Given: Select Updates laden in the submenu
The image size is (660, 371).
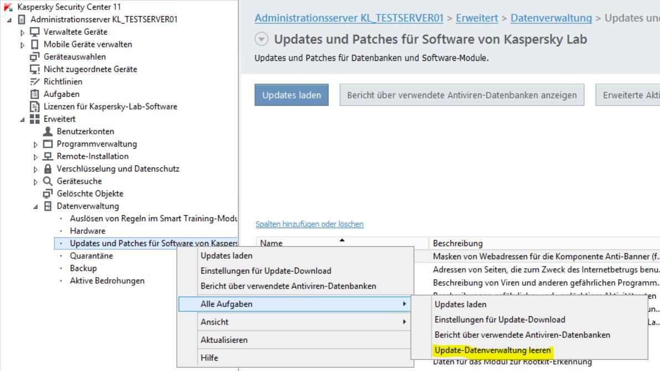Looking at the screenshot, I should [529, 305].
